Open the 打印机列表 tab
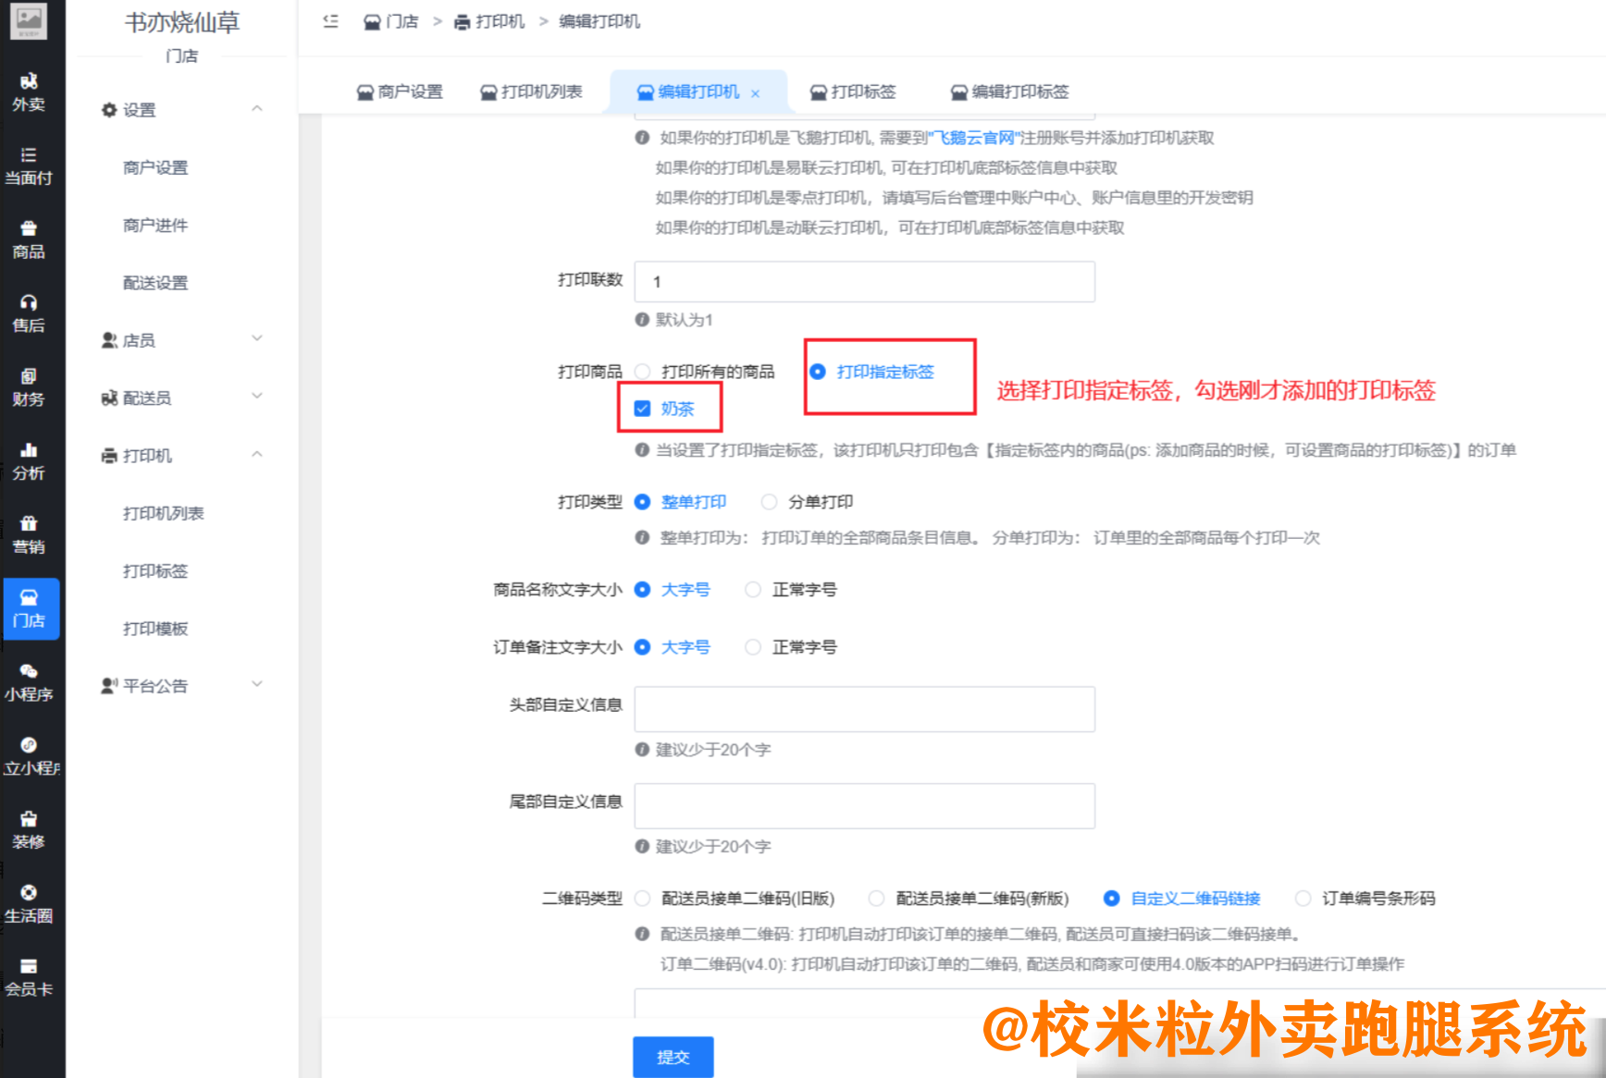Viewport: 1606px width, 1078px height. click(x=533, y=92)
